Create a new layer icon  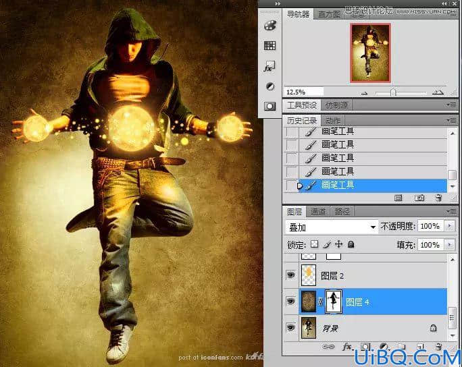coord(420,346)
